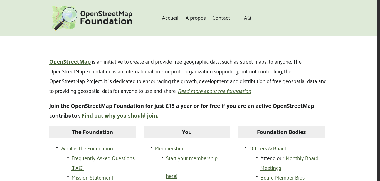The width and height of the screenshot is (380, 181).
Task: Open the Officers & Board link
Action: click(x=268, y=148)
